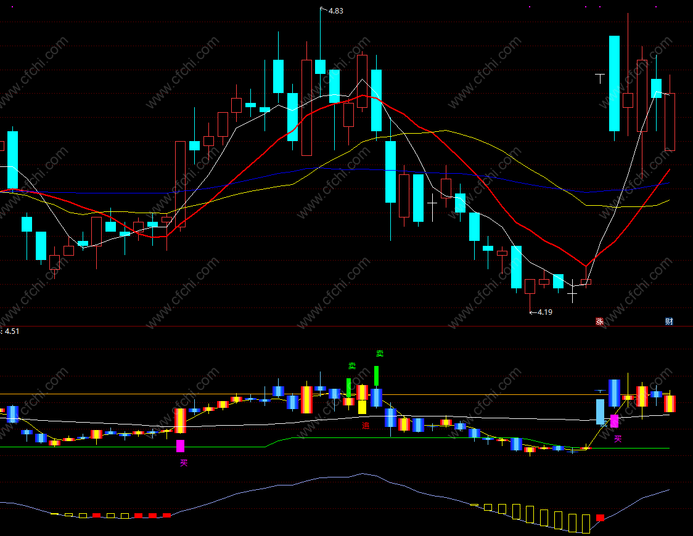Click the later magenta 买 label above the green line

point(618,439)
